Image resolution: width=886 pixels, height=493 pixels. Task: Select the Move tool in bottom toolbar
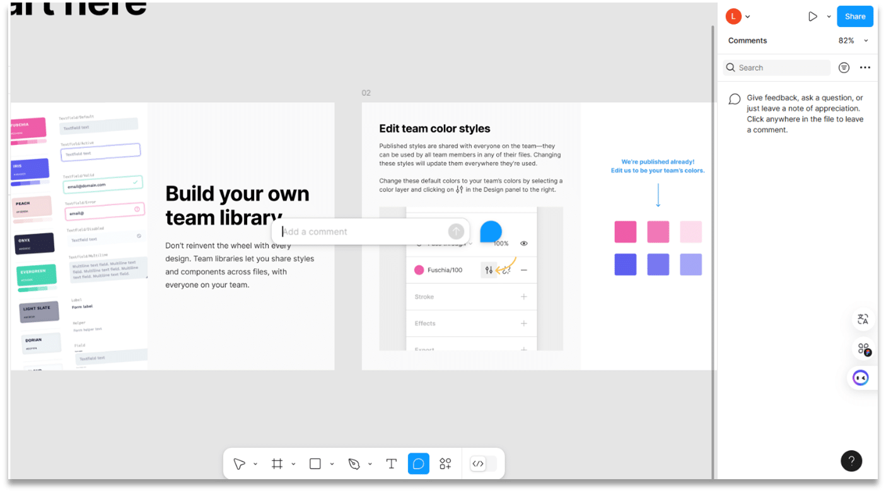point(239,464)
